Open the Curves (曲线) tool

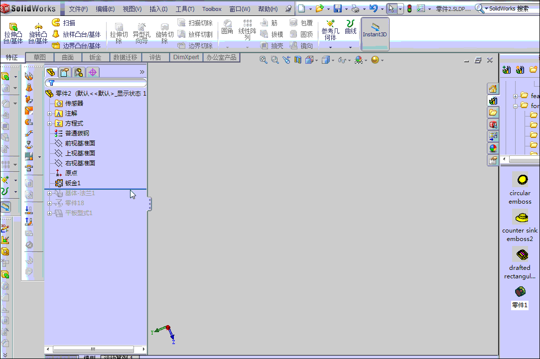pos(351,27)
